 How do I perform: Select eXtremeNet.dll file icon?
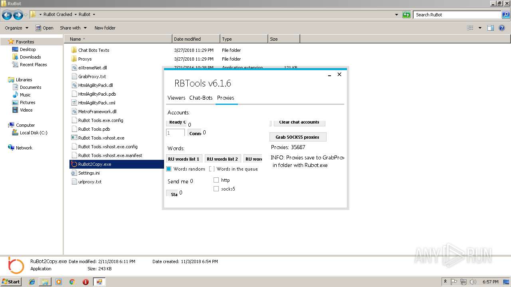click(x=74, y=68)
